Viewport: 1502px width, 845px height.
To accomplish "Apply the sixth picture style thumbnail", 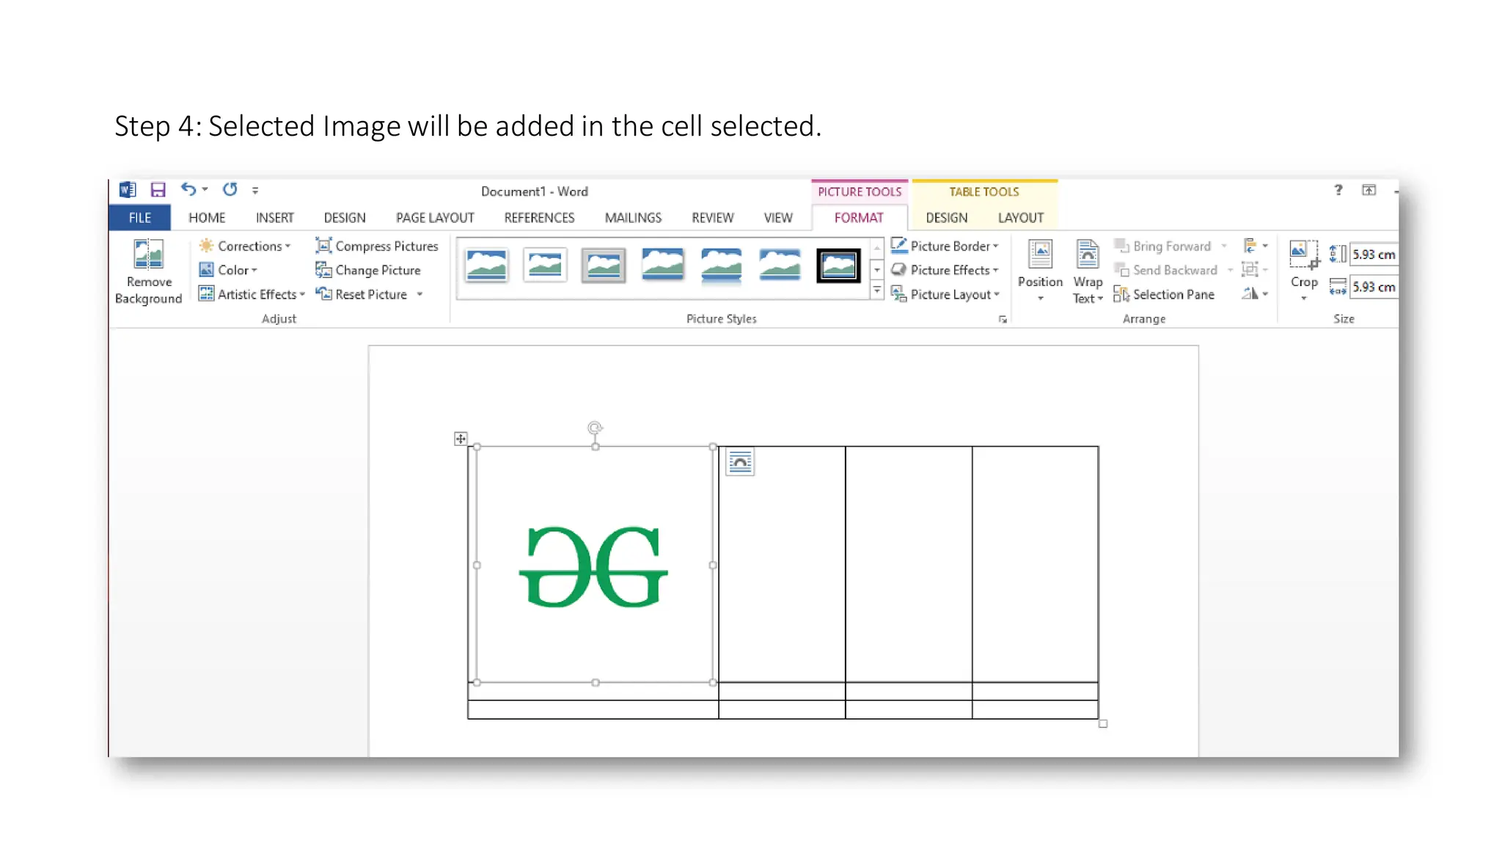I will click(780, 266).
